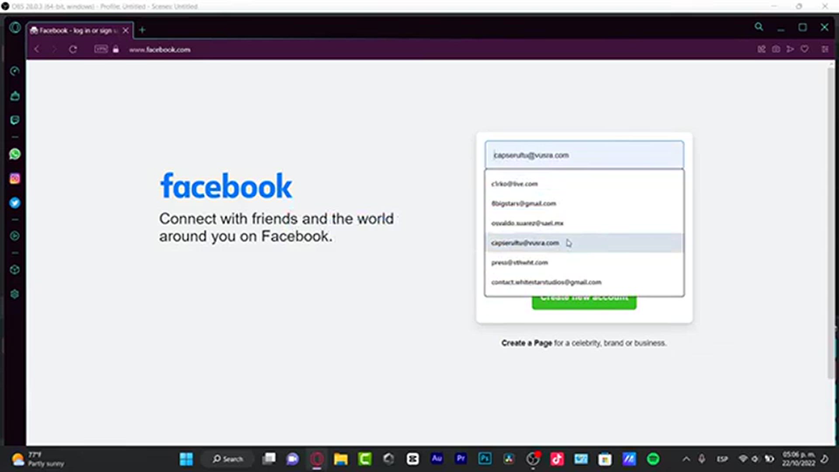The image size is (839, 472).
Task: Open Spotify from the Windows taskbar
Action: 653,459
